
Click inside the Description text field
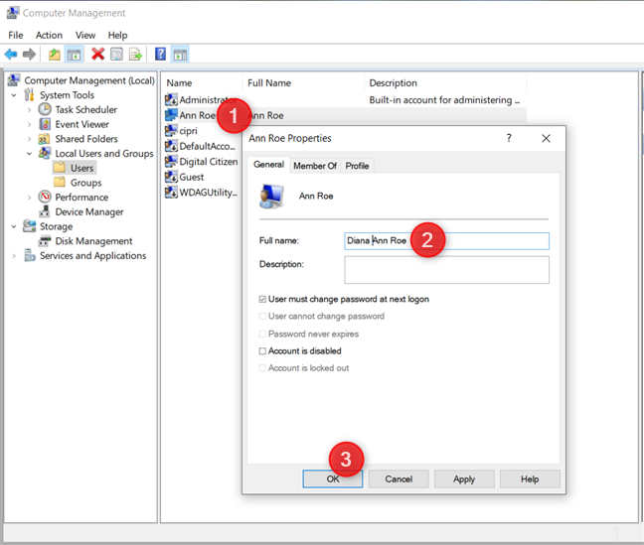tap(446, 270)
